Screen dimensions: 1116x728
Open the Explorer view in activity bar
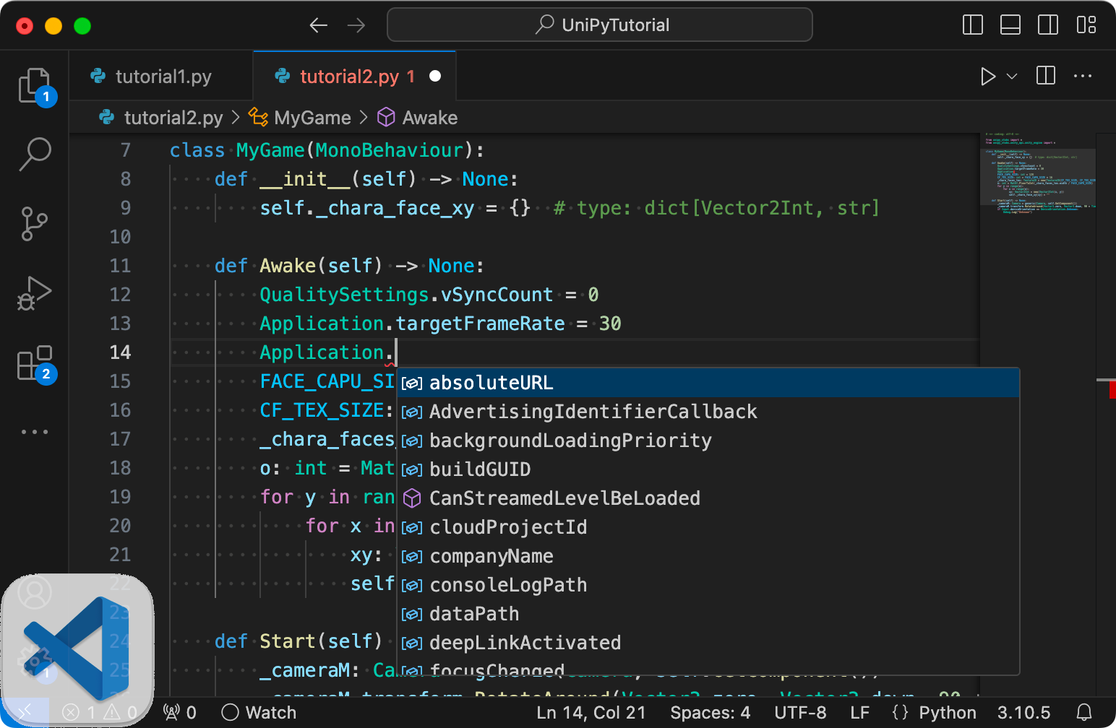tap(34, 86)
